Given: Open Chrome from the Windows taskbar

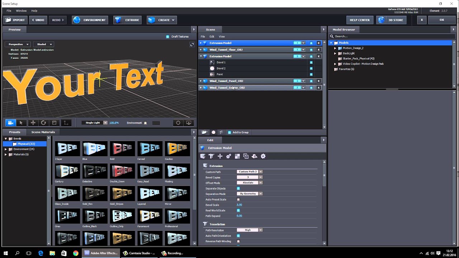Looking at the screenshot, I should click(x=76, y=253).
